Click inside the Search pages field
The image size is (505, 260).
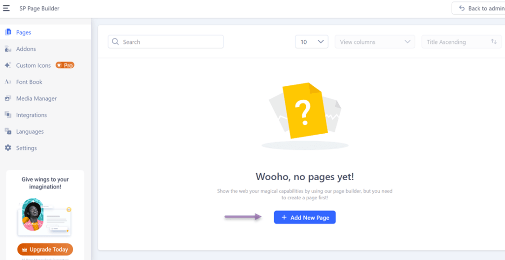pyautogui.click(x=166, y=42)
